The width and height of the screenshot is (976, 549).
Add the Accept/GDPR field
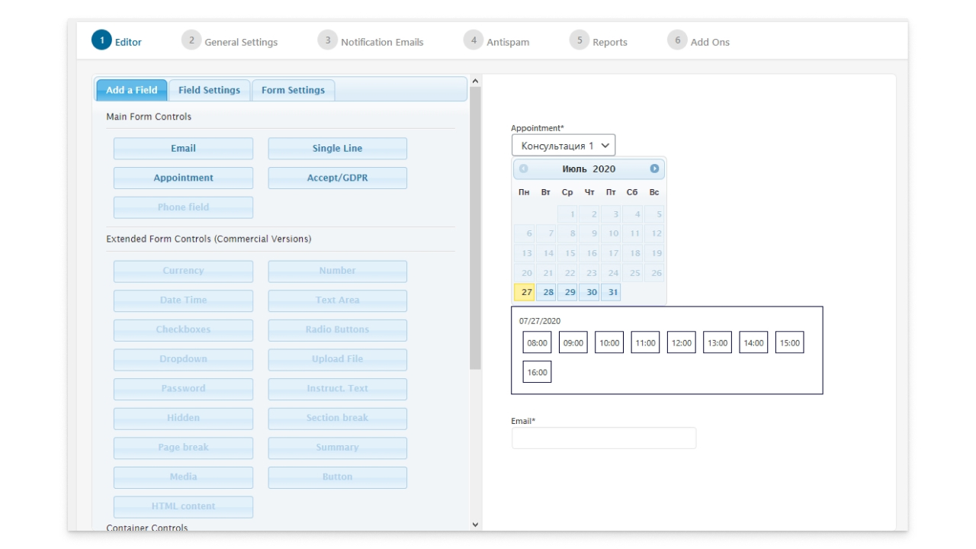coord(337,178)
